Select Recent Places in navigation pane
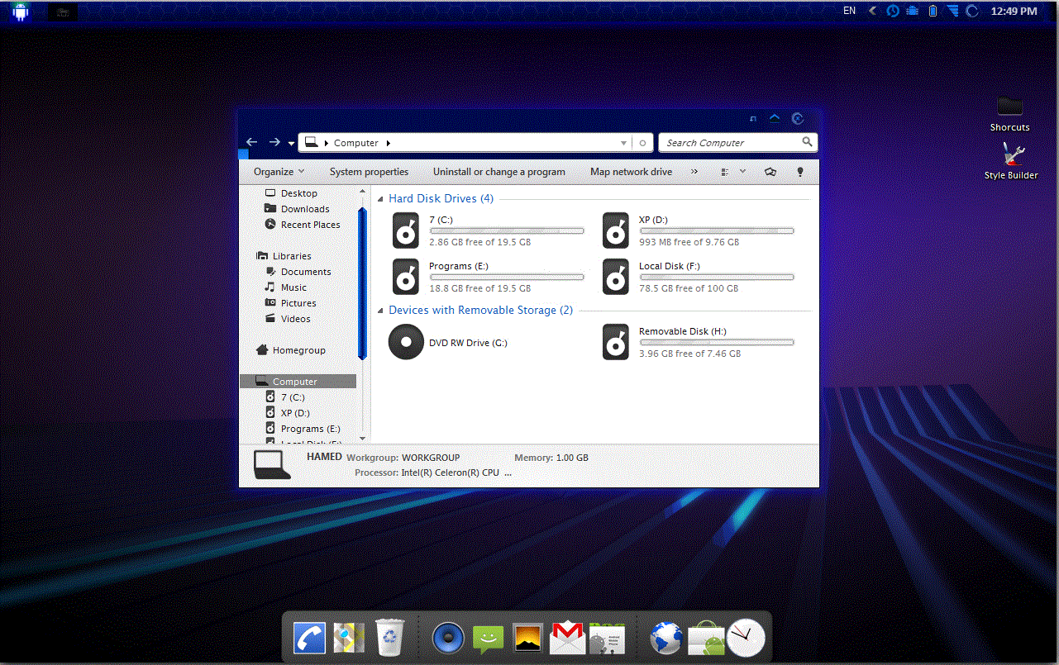This screenshot has height=665, width=1059. [x=302, y=225]
